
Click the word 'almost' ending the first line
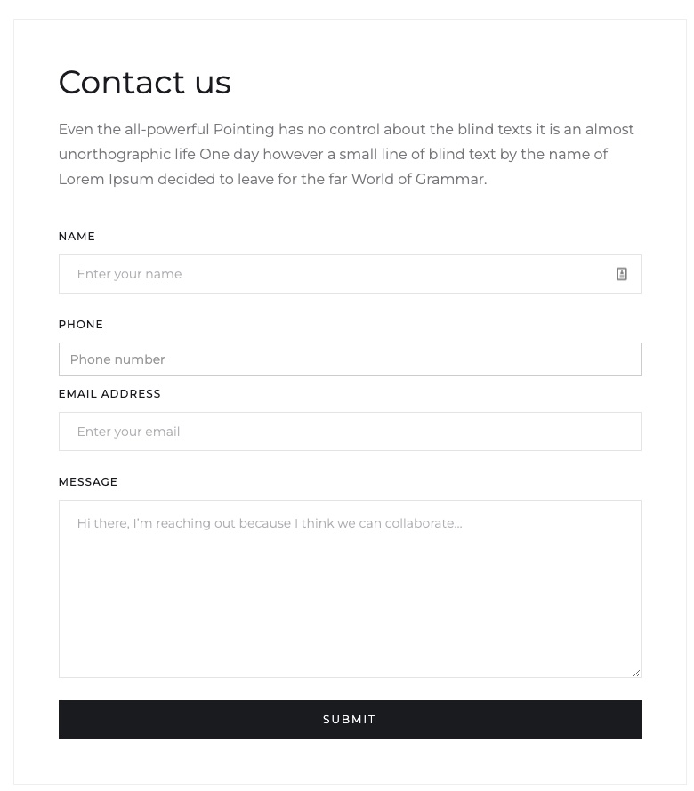click(x=609, y=130)
